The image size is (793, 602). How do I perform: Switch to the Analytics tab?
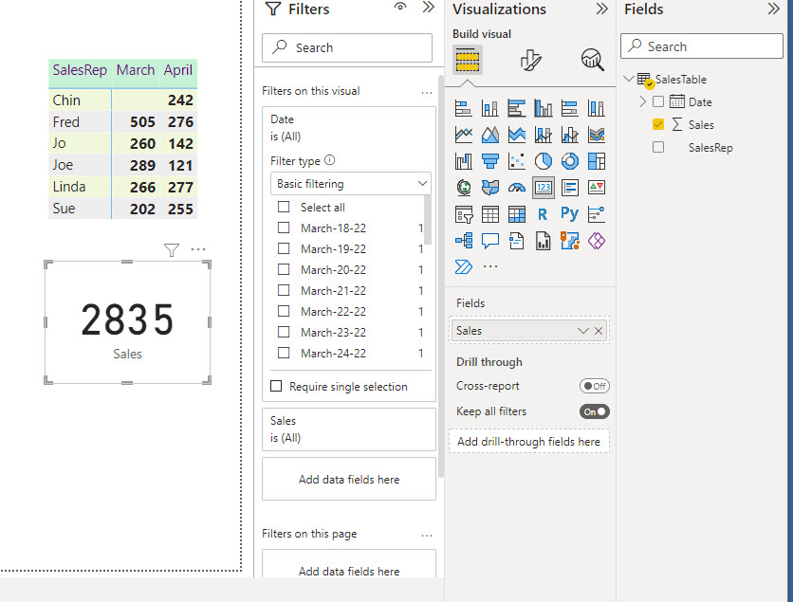coord(592,60)
